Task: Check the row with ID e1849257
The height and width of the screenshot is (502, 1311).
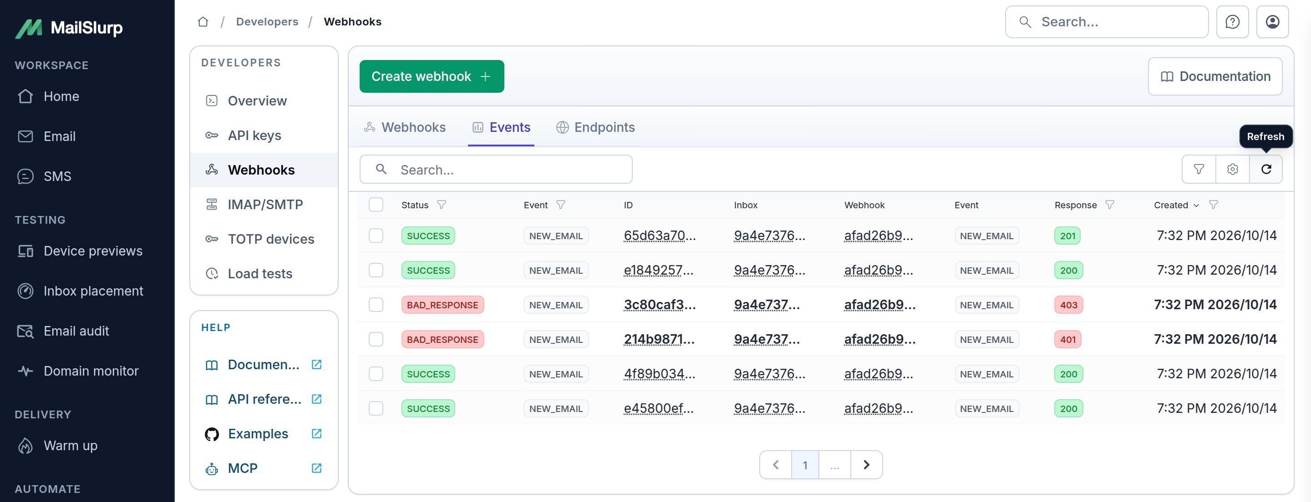Action: tap(376, 270)
